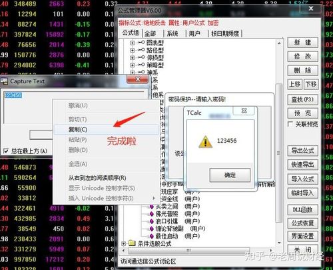Viewport: 333px width, 270px height.
Task: Choose 从右到左的阅读顺序(R) menu entry
Action: click(107, 178)
